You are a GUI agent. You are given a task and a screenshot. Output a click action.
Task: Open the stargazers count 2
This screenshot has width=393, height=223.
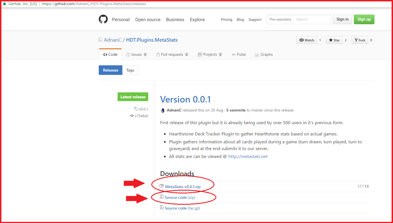(x=346, y=40)
